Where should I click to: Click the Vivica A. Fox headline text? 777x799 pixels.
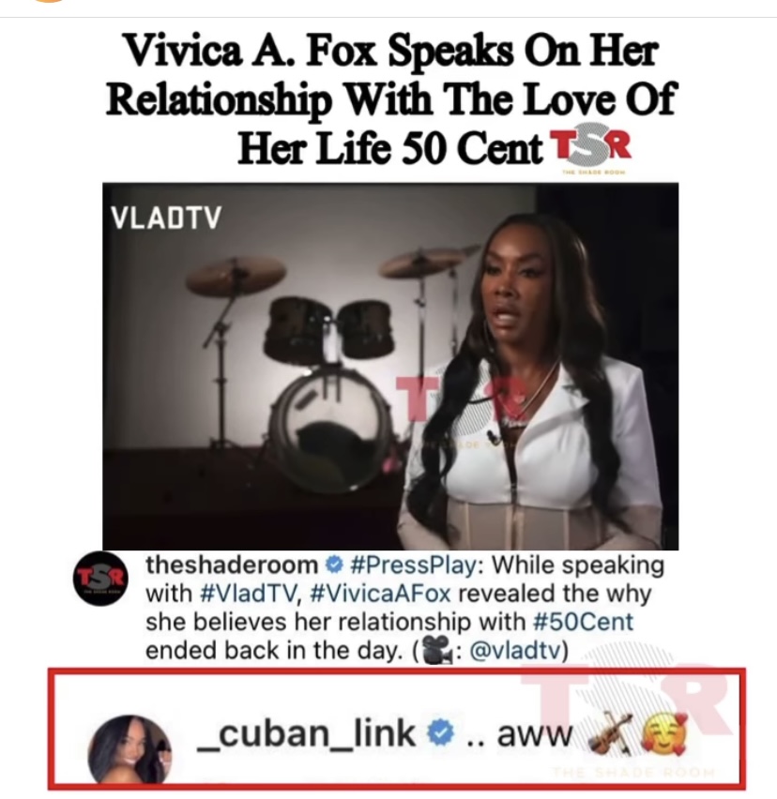tap(391, 99)
